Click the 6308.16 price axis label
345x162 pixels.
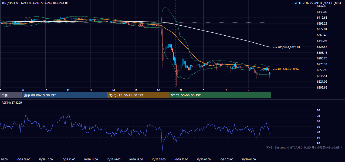[x=322, y=53]
